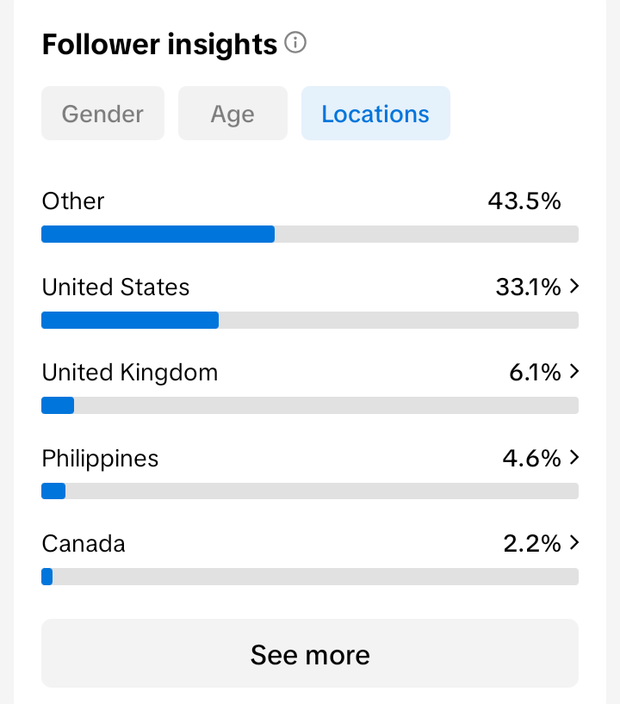
Task: Expand the United Kingdom chevron
Action: tap(574, 372)
